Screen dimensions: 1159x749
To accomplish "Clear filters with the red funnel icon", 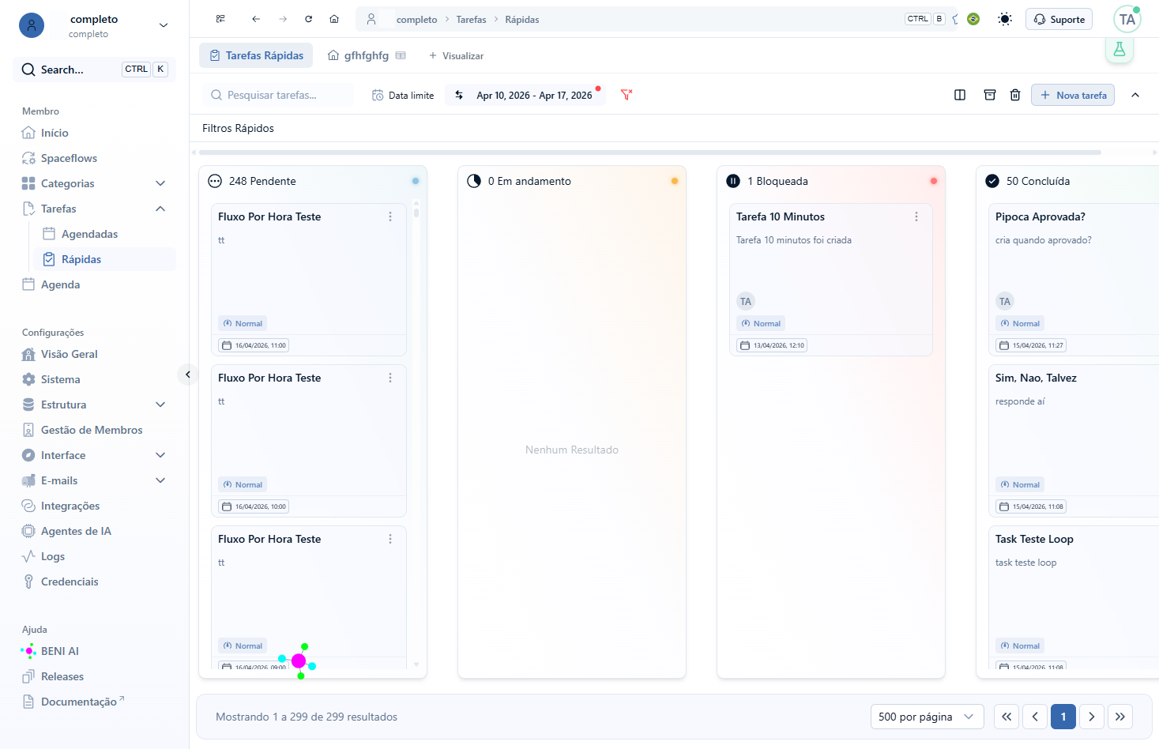I will click(627, 95).
